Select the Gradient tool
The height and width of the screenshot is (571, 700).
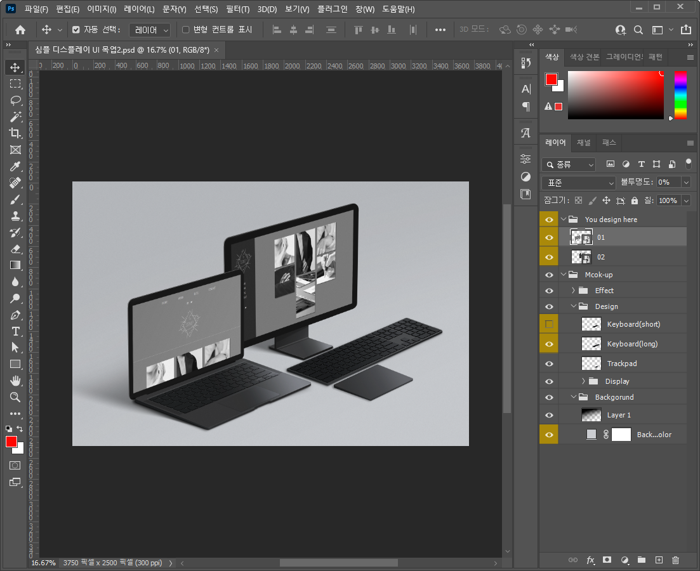coord(15,265)
